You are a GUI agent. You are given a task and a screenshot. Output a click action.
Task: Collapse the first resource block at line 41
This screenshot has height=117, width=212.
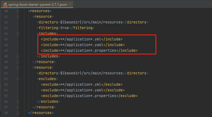(18, 17)
